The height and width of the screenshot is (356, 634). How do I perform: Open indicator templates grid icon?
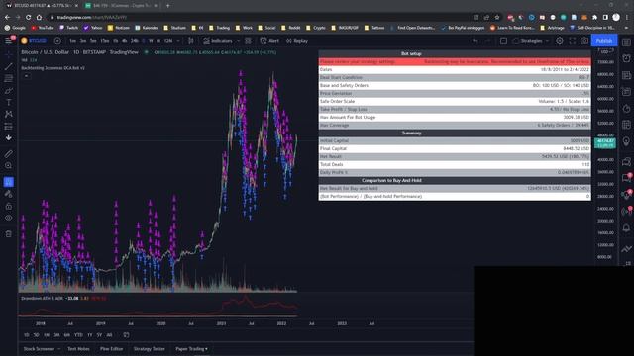tap(248, 41)
